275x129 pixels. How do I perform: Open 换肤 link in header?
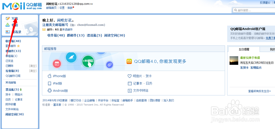point(70,8)
